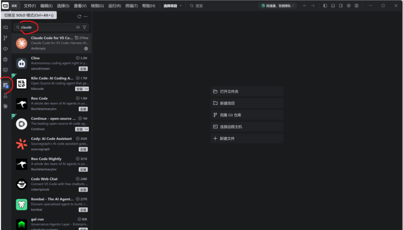The height and width of the screenshot is (230, 403).
Task: Open the 文件(F) menu
Action: click(x=30, y=6)
